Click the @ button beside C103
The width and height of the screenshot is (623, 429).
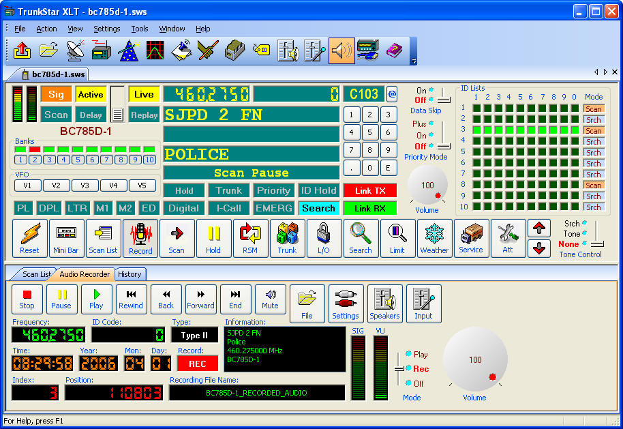coord(392,94)
